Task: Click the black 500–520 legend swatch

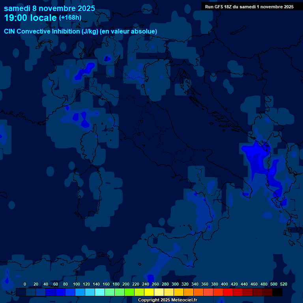Action: [x=277, y=292]
